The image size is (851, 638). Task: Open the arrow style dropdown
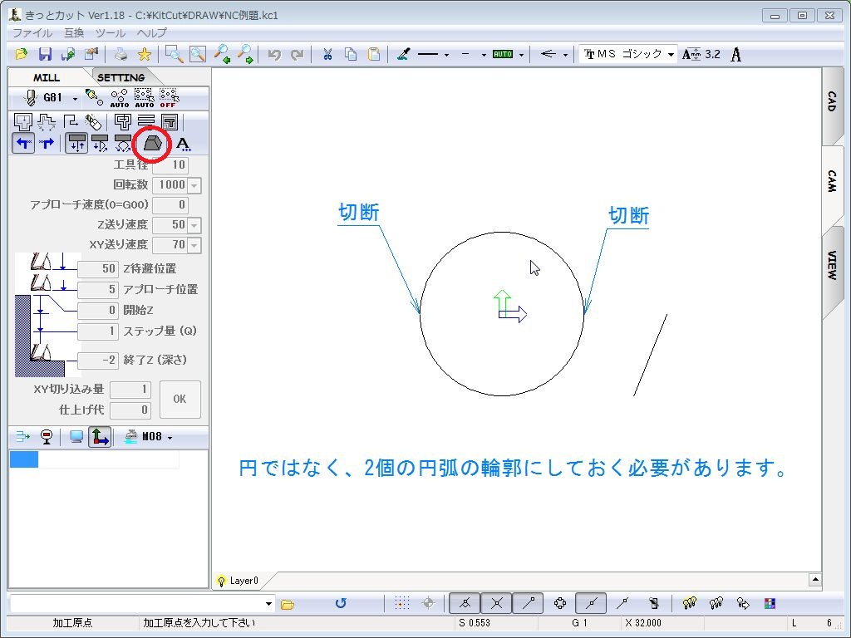(x=565, y=55)
